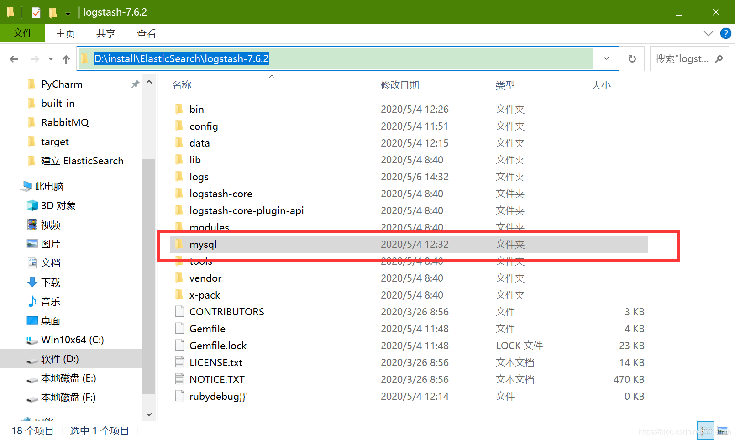Open Help with the blue question icon
Image resolution: width=735 pixels, height=440 pixels.
tap(725, 33)
